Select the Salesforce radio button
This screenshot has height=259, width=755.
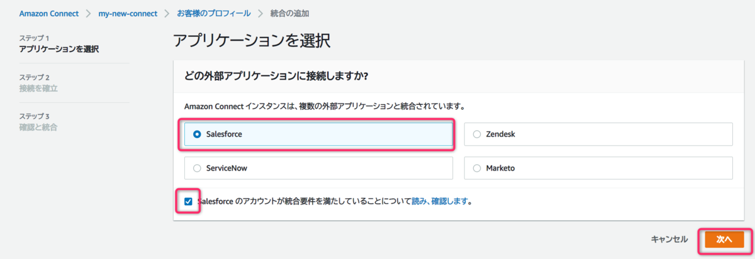point(198,134)
